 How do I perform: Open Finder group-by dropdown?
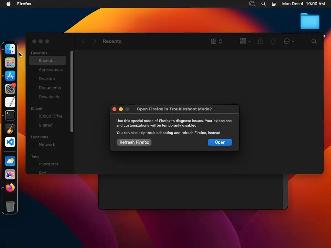245,41
